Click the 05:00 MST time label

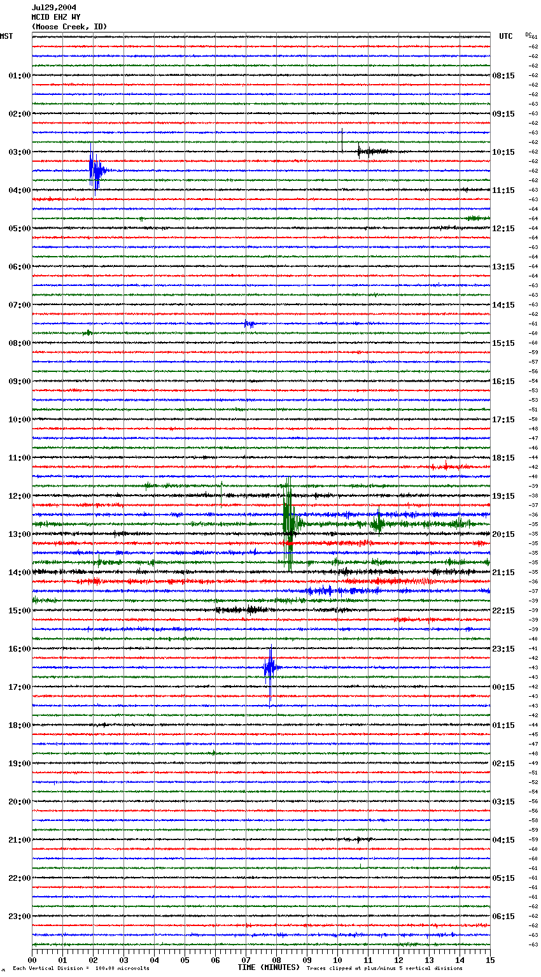point(20,229)
